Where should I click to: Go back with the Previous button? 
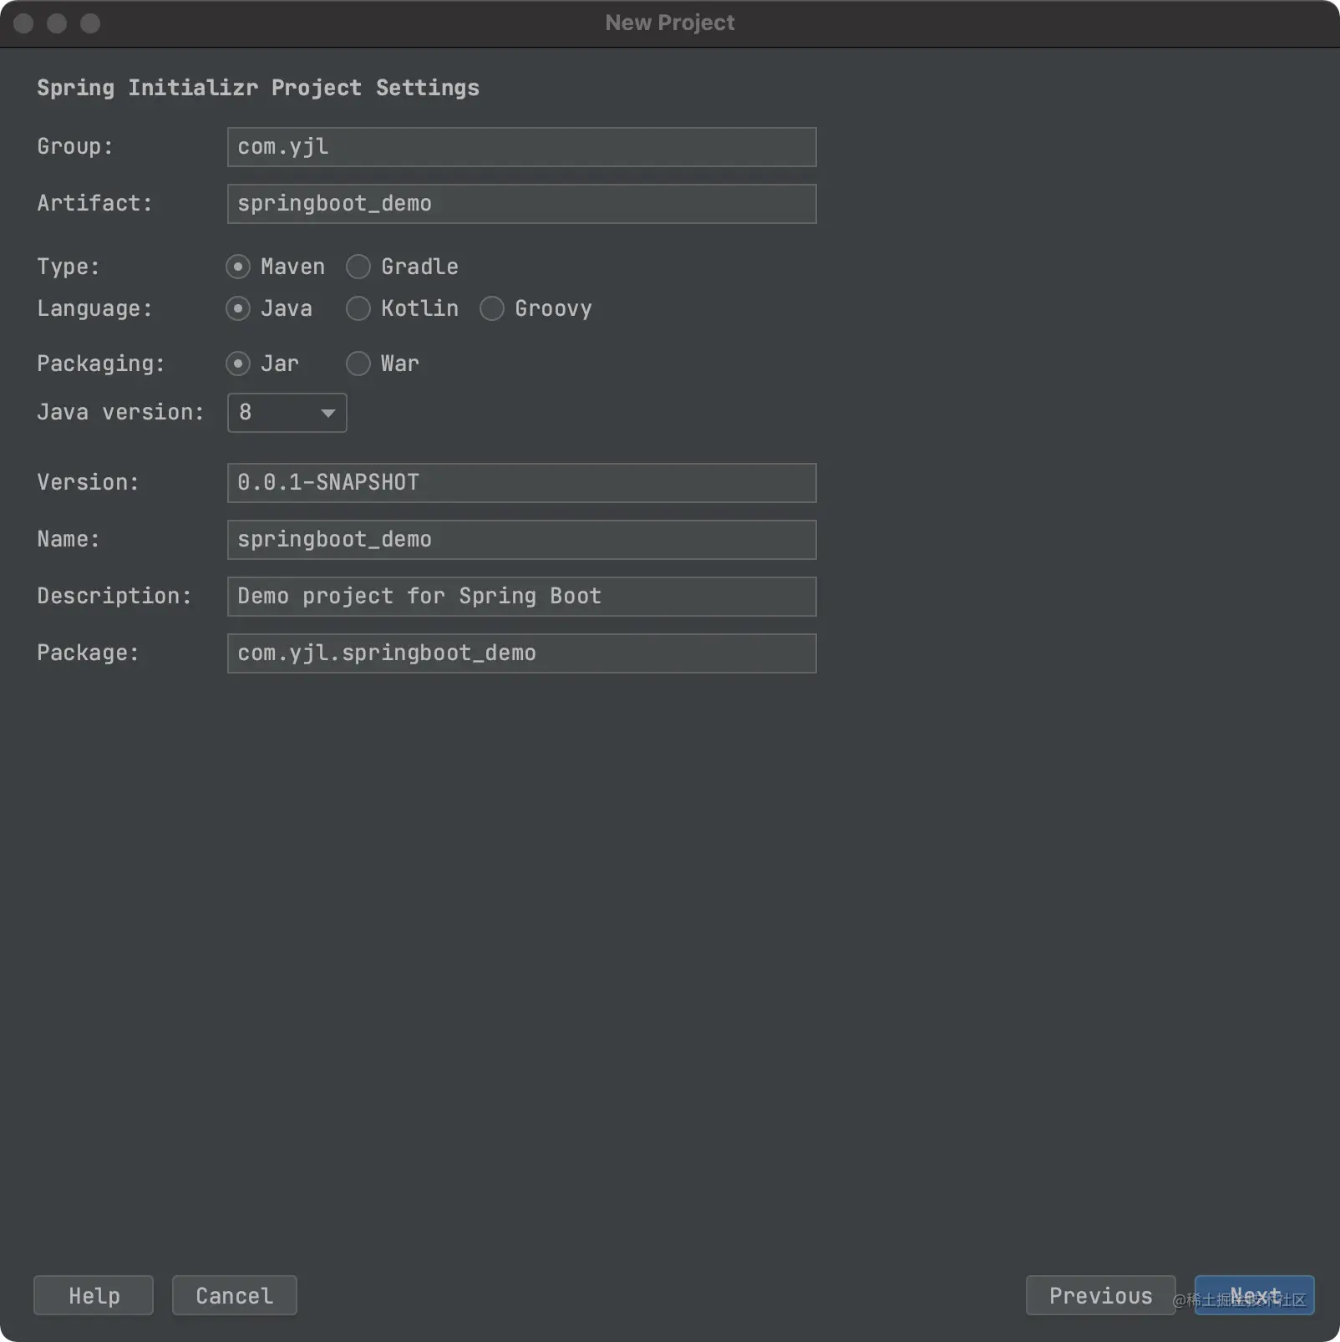click(1100, 1295)
